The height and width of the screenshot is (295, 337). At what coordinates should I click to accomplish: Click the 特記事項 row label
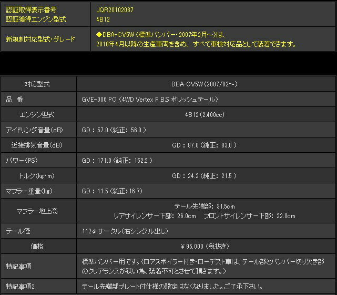19,266
